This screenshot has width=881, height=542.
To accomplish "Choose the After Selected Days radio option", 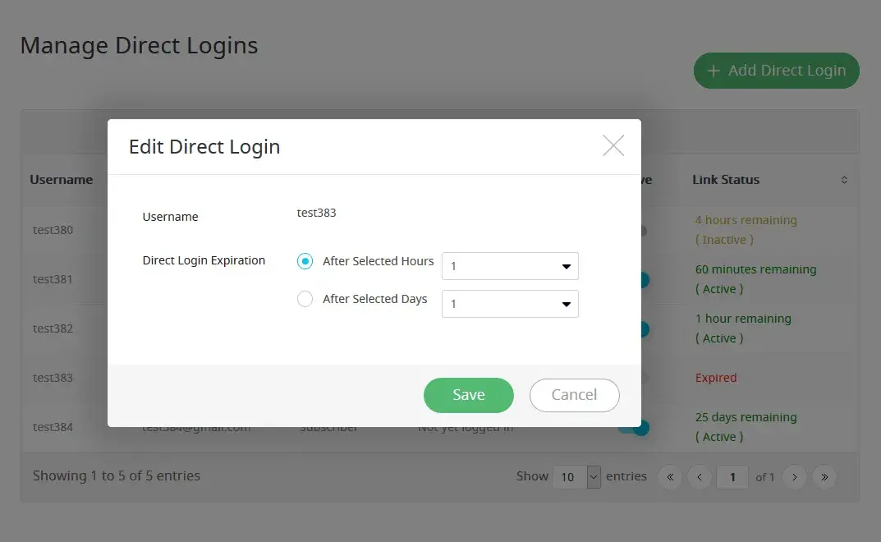I will (305, 299).
